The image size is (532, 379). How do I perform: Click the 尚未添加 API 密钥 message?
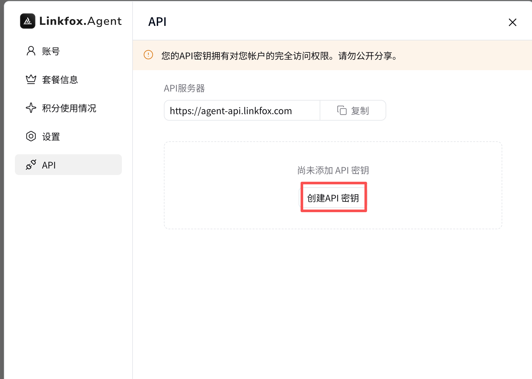(333, 170)
